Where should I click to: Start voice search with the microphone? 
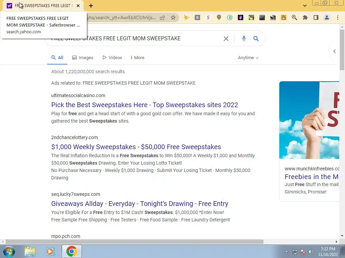[244, 38]
